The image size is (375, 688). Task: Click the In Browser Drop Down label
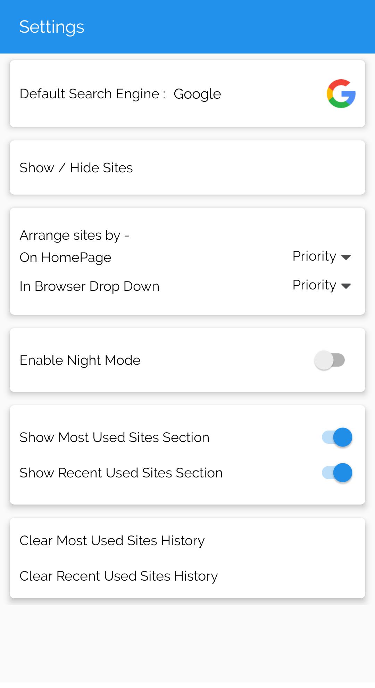(89, 286)
